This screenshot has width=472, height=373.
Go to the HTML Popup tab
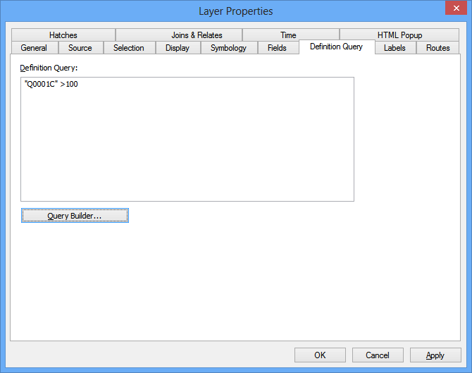pos(399,35)
